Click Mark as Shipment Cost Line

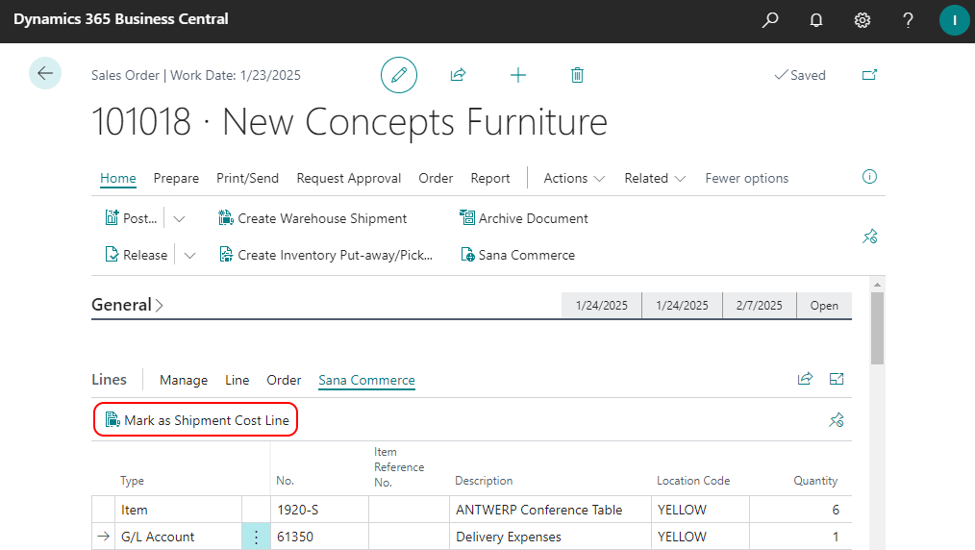coord(196,420)
